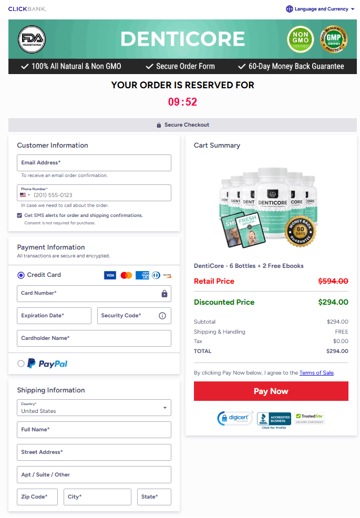
Task: Click the DentiCore product image
Action: coord(270,205)
